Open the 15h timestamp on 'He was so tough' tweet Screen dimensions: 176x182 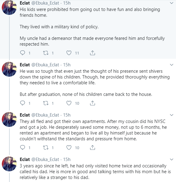[67, 65]
